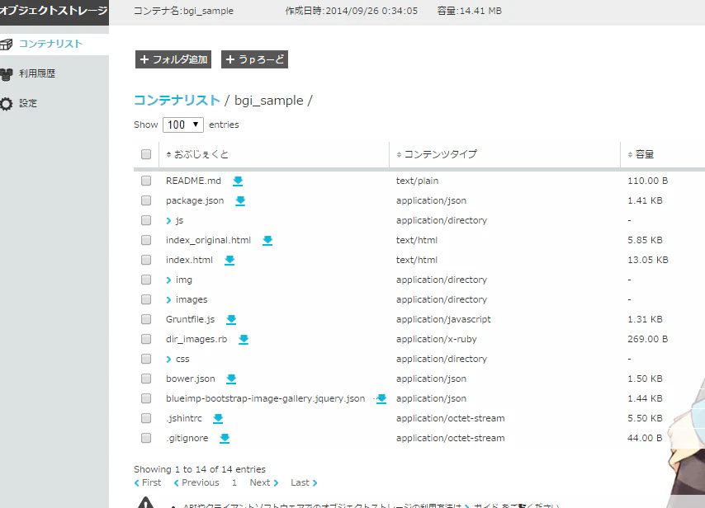This screenshot has width=705, height=508.
Task: Download Gruntfile.js using its icon
Action: (231, 319)
